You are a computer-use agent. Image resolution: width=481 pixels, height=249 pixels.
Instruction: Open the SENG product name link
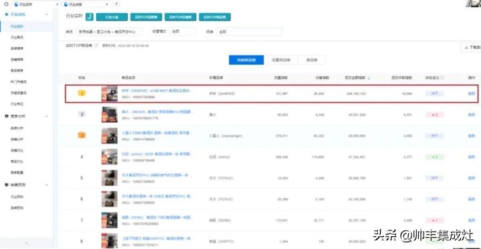[158, 218]
